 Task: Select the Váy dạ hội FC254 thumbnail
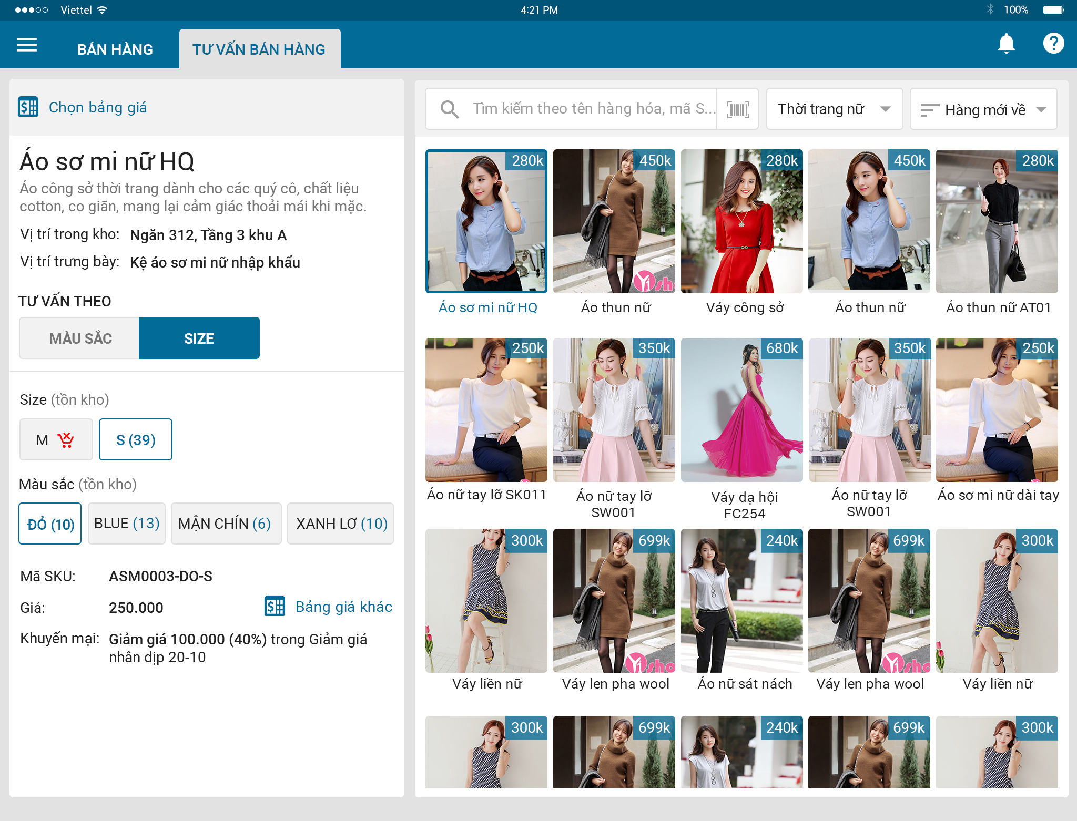741,410
